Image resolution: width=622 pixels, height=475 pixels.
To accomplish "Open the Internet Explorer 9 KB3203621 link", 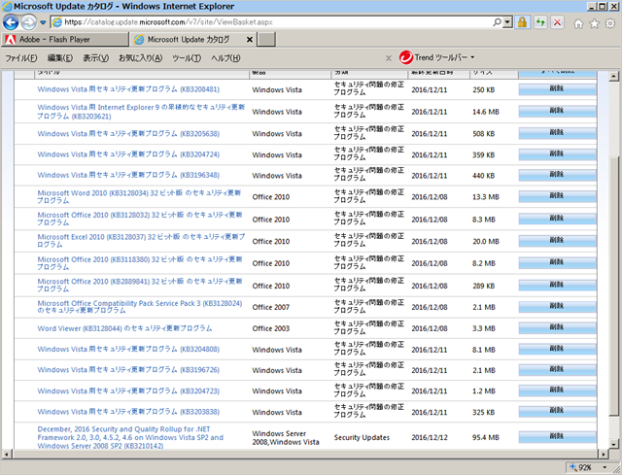I will 141,112.
